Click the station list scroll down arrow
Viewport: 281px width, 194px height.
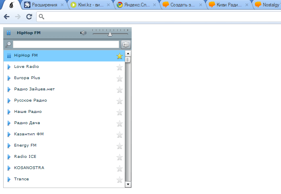[x=128, y=184]
